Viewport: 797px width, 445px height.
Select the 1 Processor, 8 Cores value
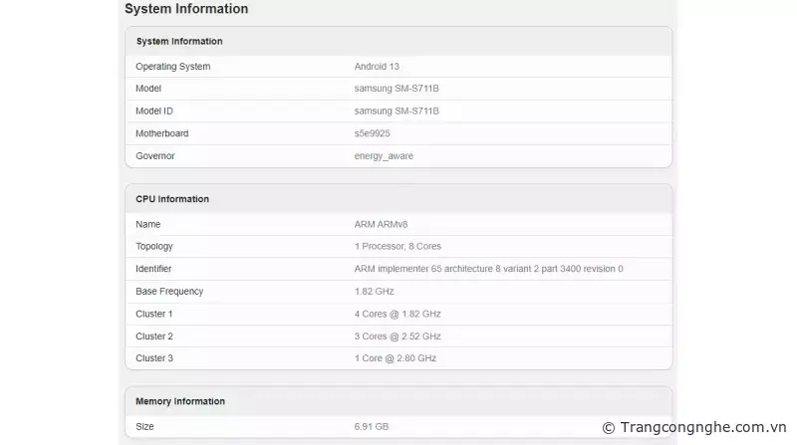[398, 246]
